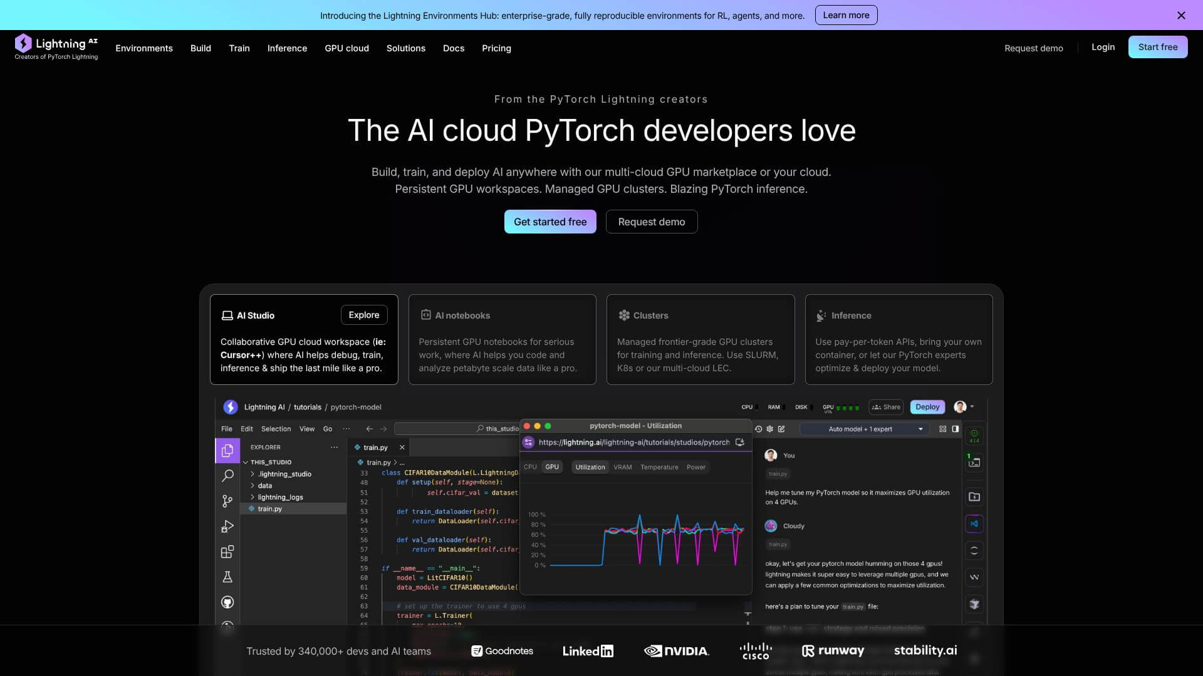Viewport: 1203px width, 676px height.
Task: Dismiss the announcement banner with X
Action: [1181, 15]
